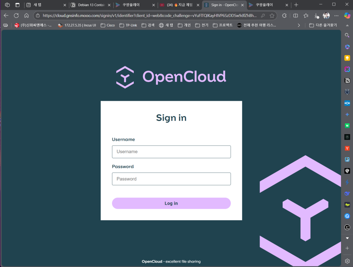Open the ownCloud sidebar app
Viewport: 353px width, 267px height.
tap(347, 103)
